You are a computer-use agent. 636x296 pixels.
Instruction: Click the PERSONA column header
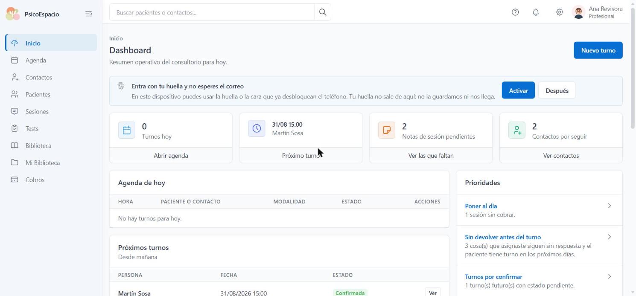coord(130,275)
